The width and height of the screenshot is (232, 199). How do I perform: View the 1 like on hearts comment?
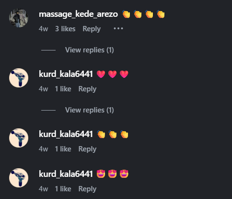click(63, 89)
